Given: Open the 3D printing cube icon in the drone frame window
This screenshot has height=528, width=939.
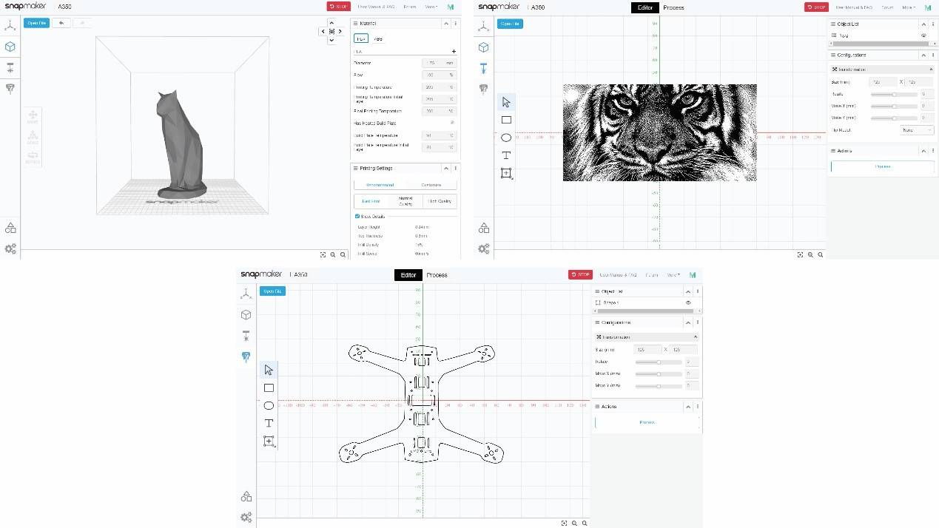Looking at the screenshot, I should point(246,315).
